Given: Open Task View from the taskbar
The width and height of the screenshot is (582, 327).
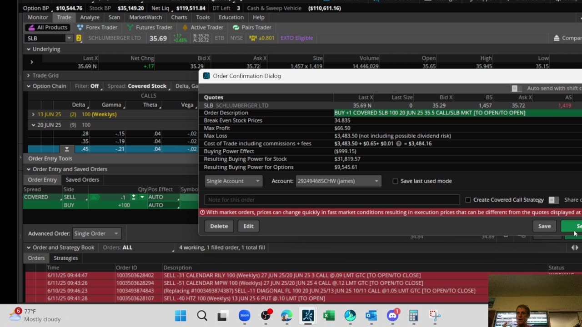Looking at the screenshot, I should (x=223, y=316).
